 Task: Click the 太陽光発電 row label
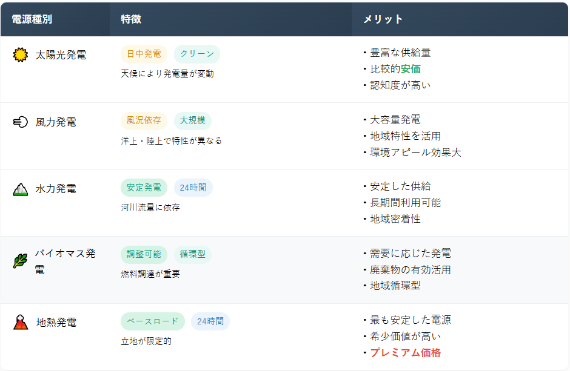[x=61, y=55]
